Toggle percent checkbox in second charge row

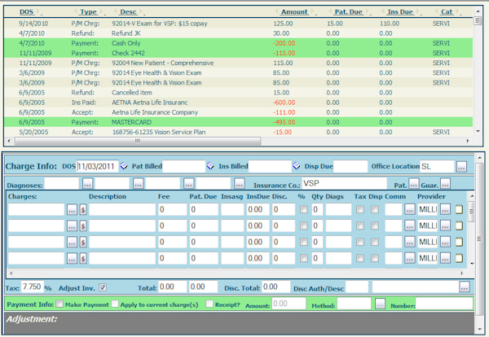click(x=303, y=225)
